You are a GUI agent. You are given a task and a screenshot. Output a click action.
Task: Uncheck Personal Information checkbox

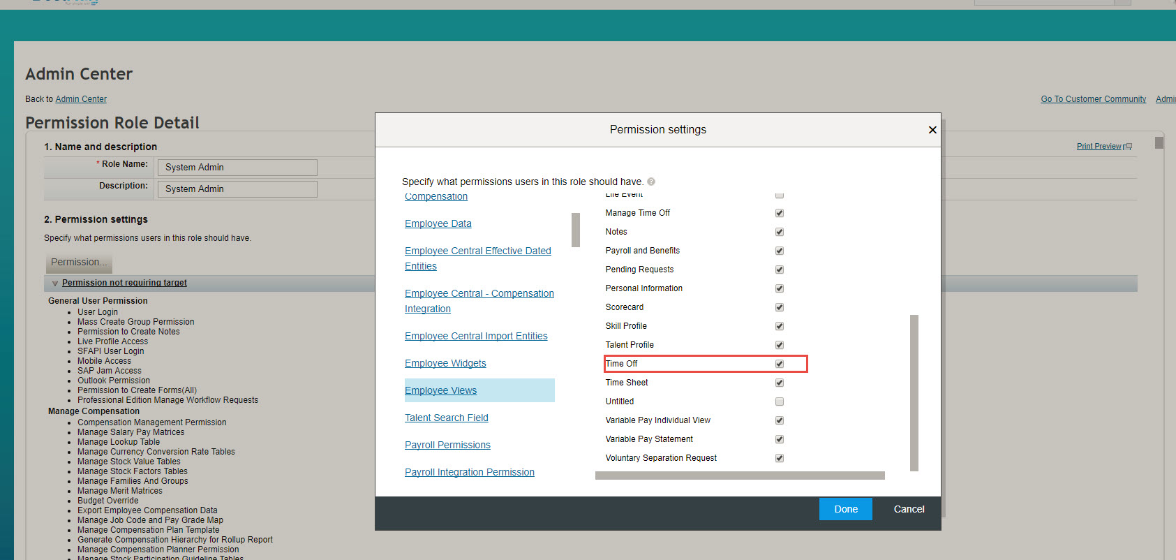780,288
